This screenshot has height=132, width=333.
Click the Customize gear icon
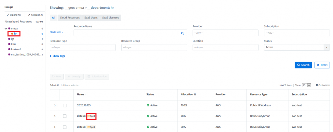click(x=317, y=85)
